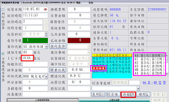
Task: Switch to B 歷史病歷 tab
Action: click(114, 100)
